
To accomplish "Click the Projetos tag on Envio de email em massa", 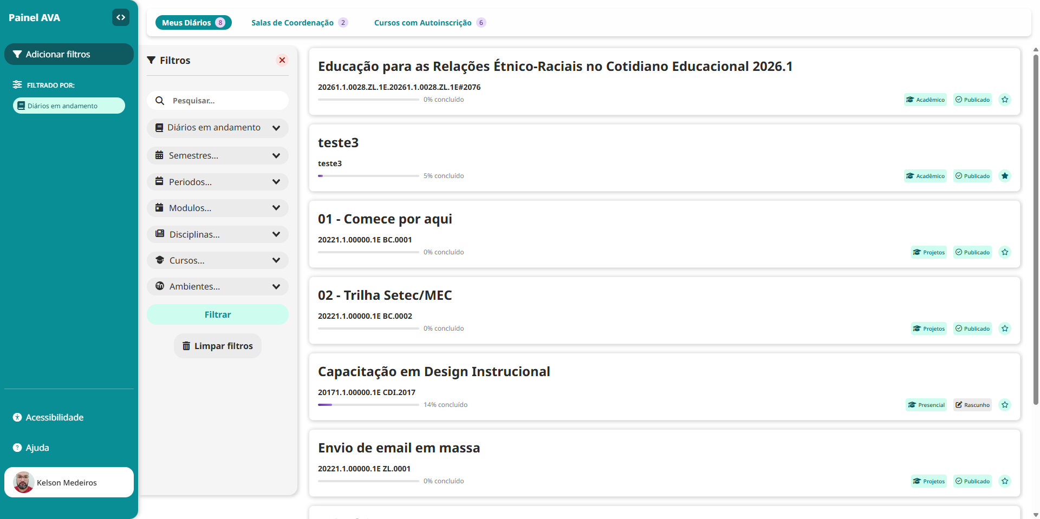I will pyautogui.click(x=929, y=481).
